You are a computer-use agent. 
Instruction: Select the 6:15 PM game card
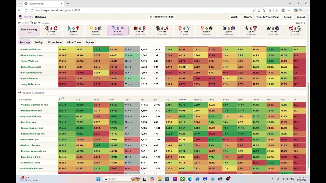click(x=162, y=31)
